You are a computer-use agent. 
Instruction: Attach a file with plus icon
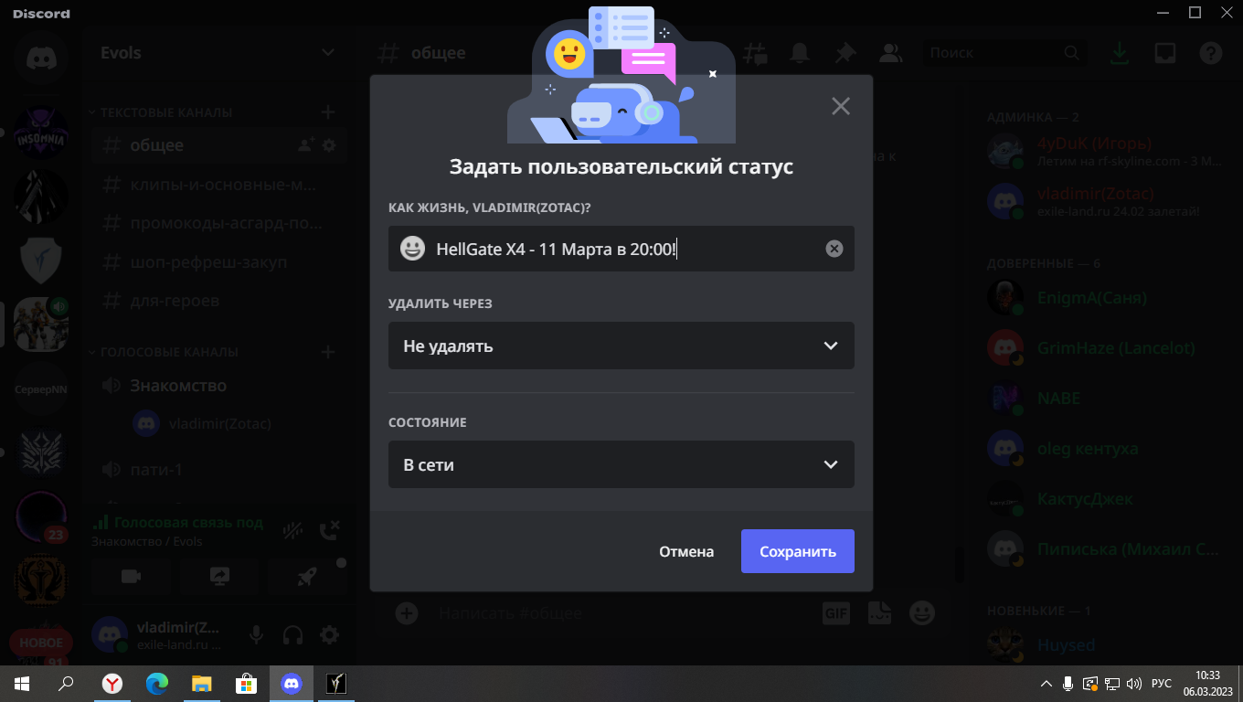(407, 612)
